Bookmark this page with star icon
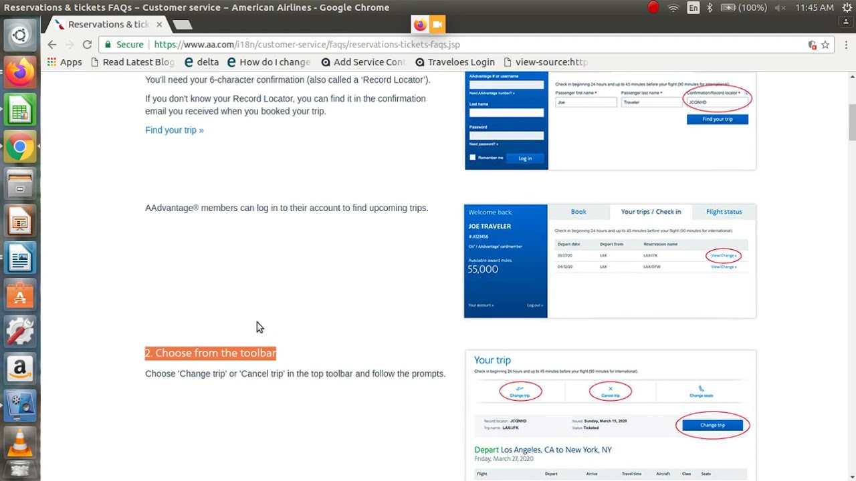Image resolution: width=856 pixels, height=481 pixels. (x=825, y=45)
